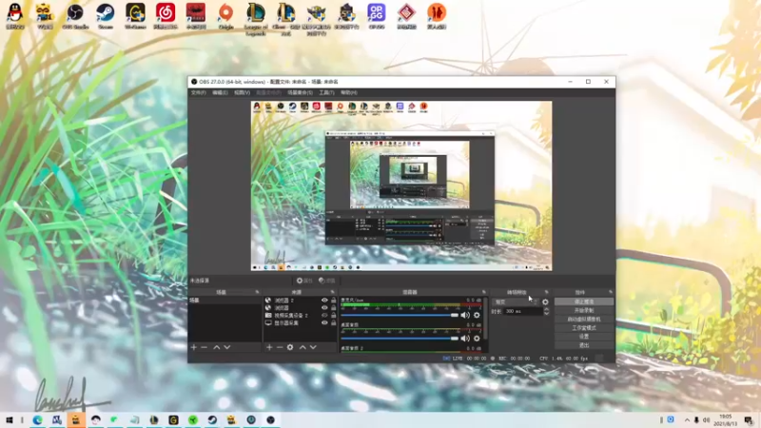Screen dimensions: 761x428
Task: Open the Tools menu in OBS
Action: click(x=326, y=92)
